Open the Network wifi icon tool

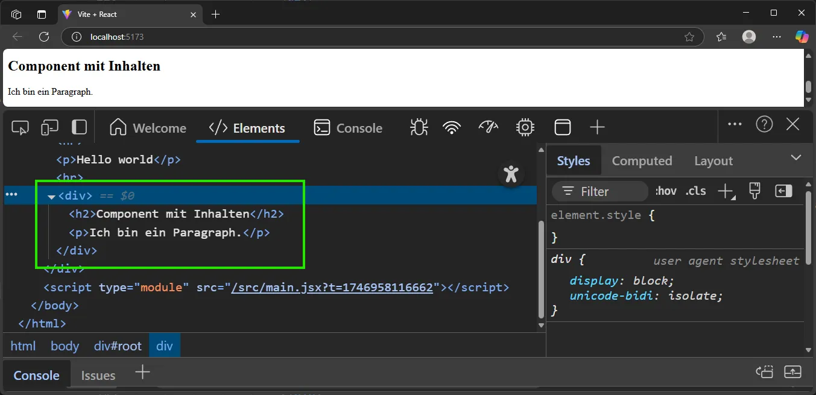click(452, 127)
